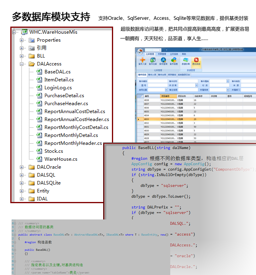Open the 备件属类 dropdown
The image size is (256, 275).
(228, 81)
